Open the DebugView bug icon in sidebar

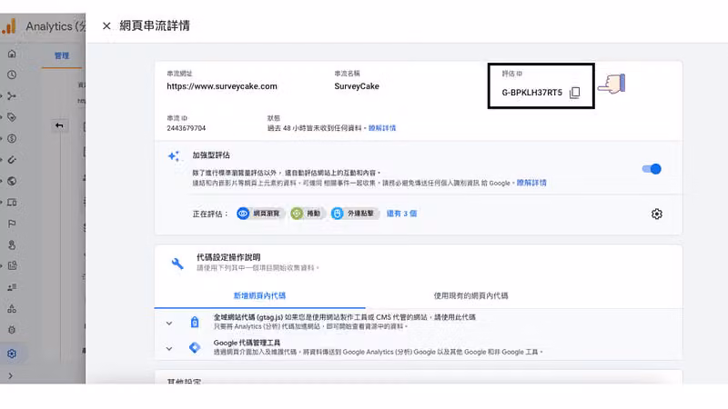tap(12, 330)
